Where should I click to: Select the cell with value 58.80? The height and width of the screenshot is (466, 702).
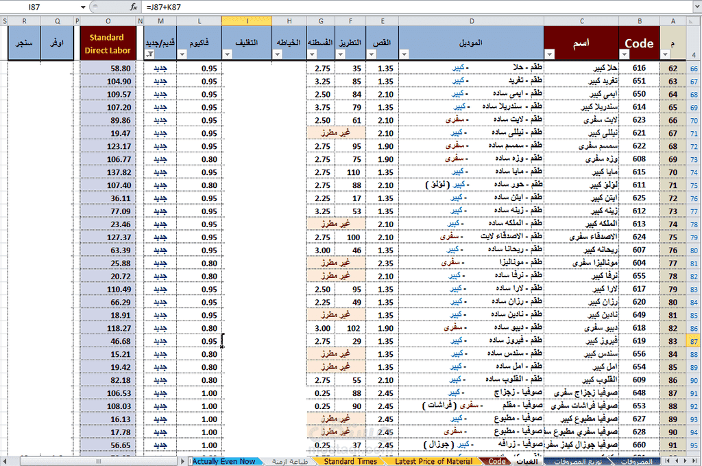click(x=108, y=69)
